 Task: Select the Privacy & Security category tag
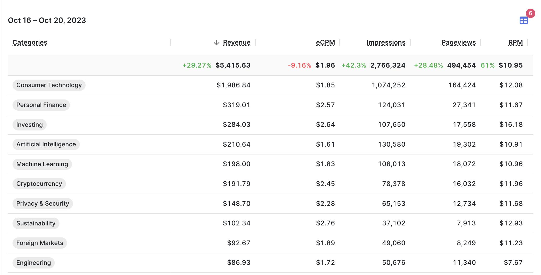coord(43,204)
